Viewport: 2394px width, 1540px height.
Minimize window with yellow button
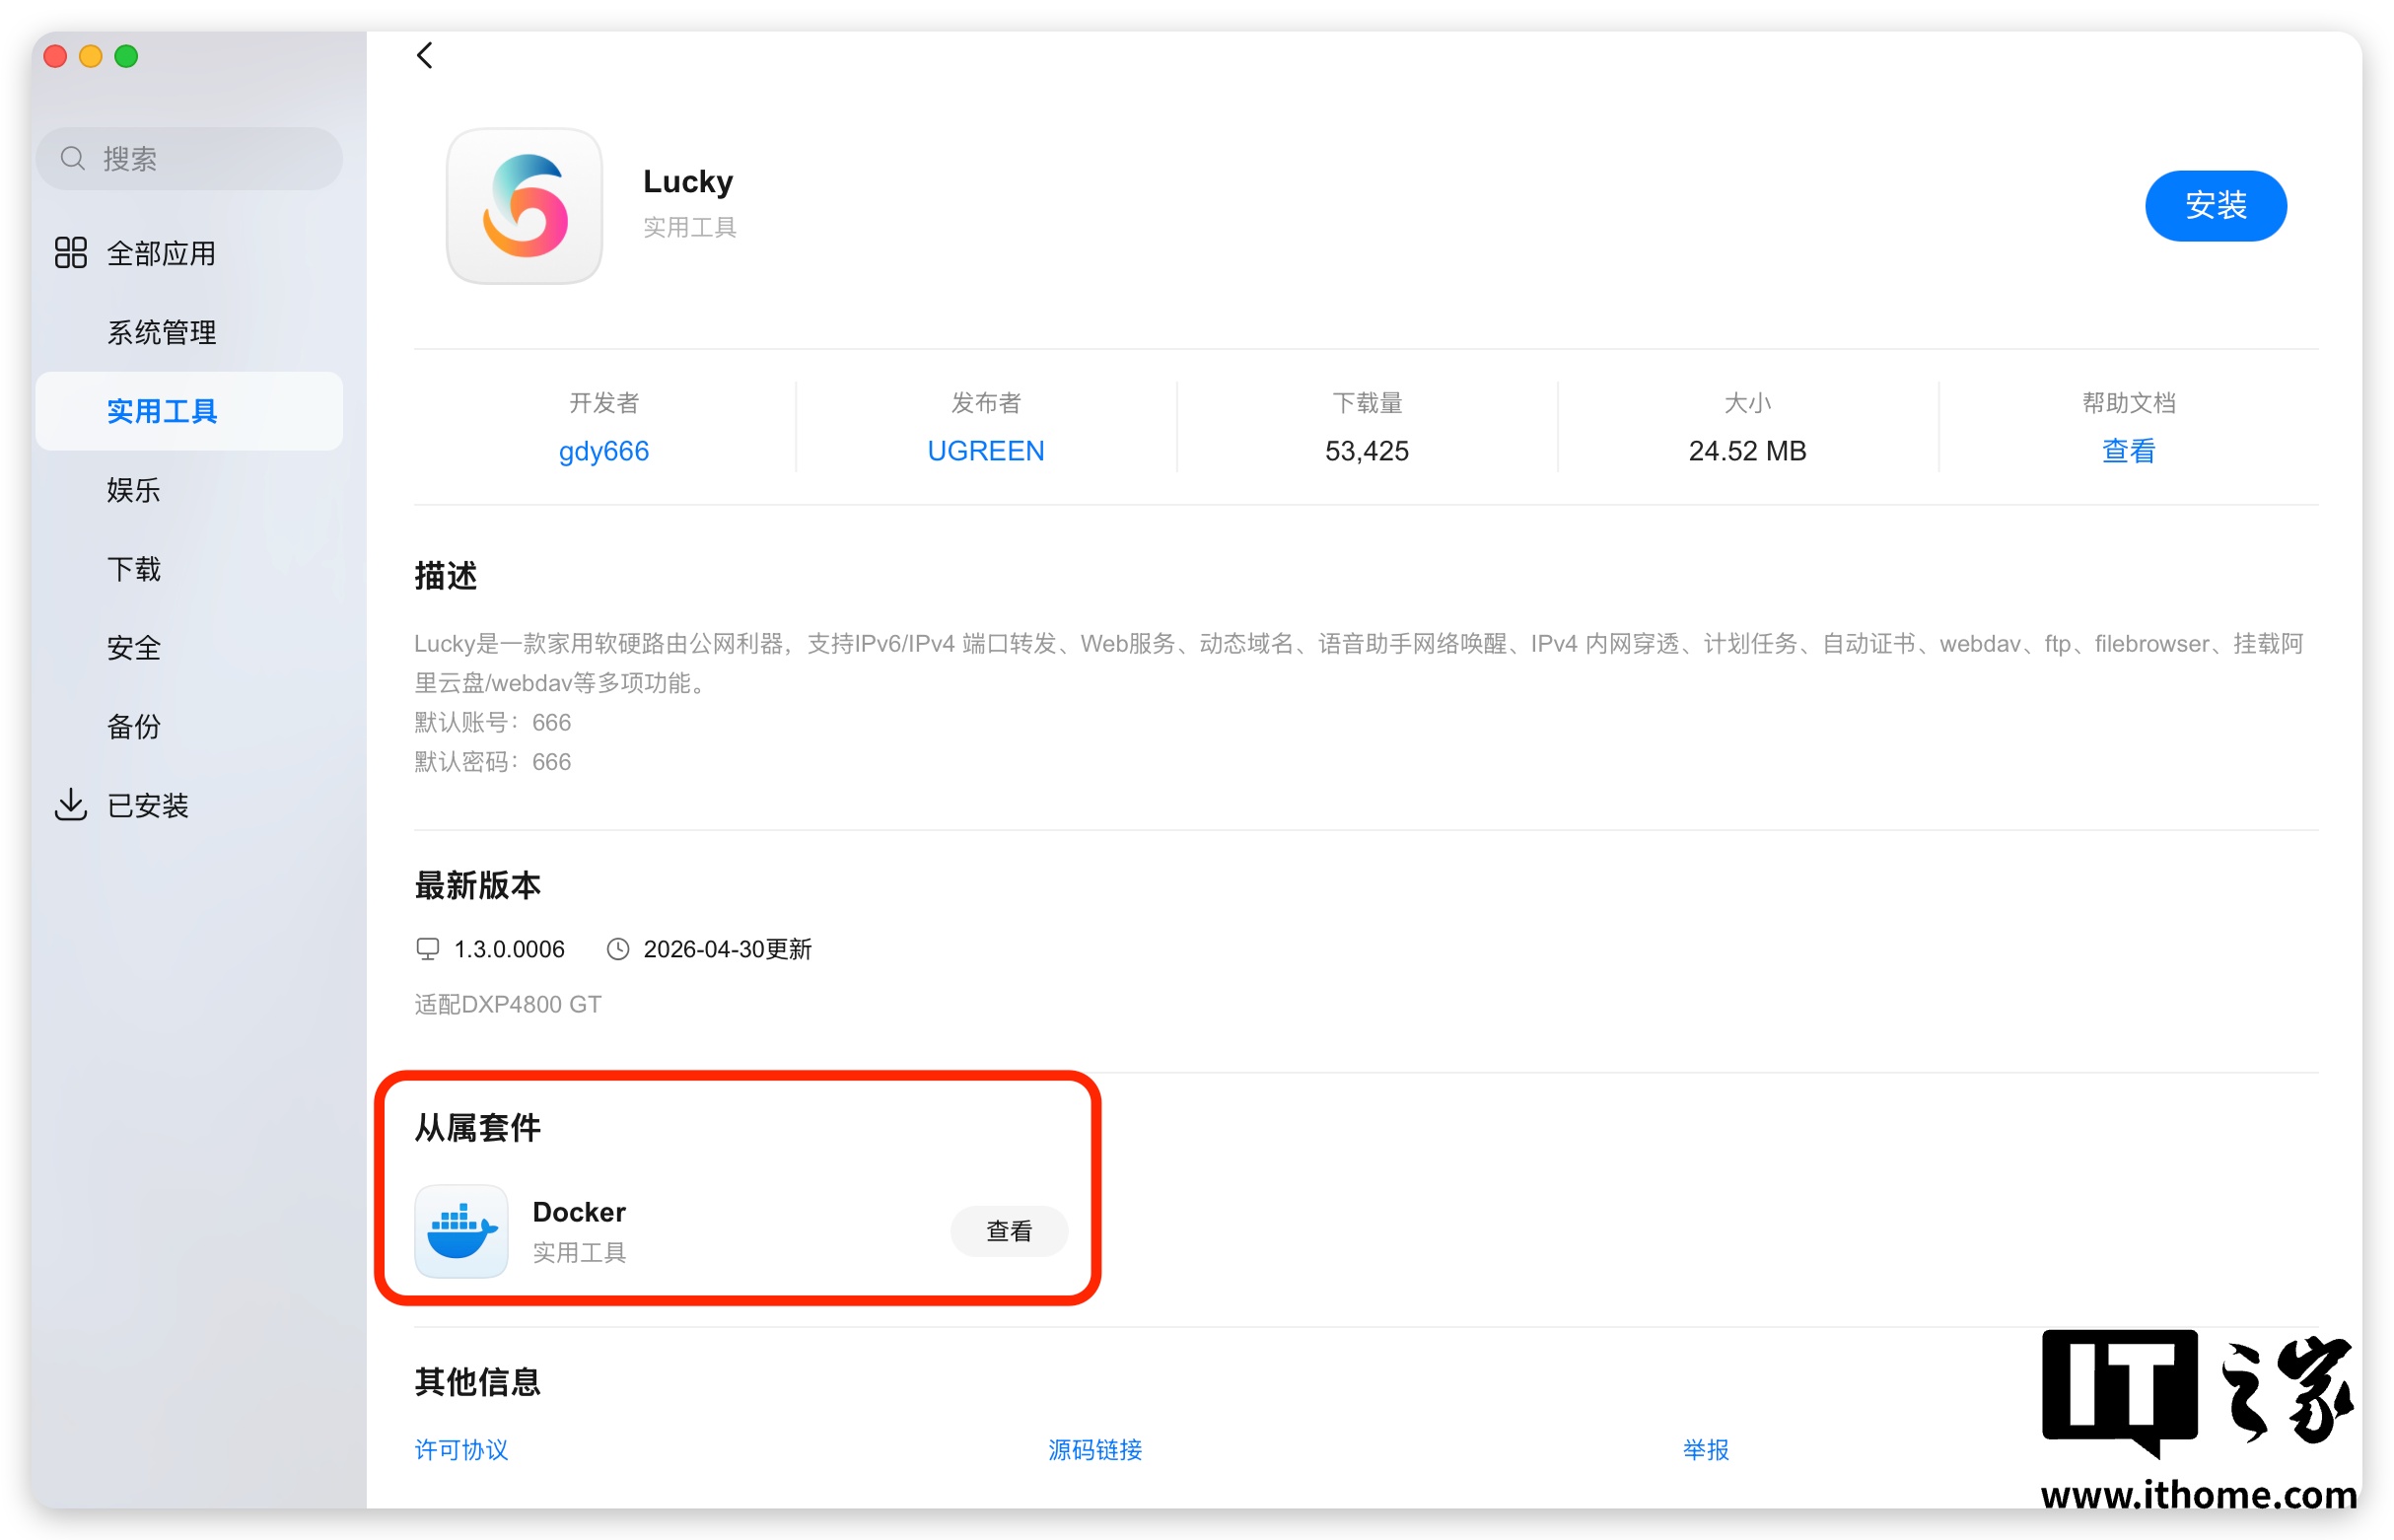click(91, 56)
